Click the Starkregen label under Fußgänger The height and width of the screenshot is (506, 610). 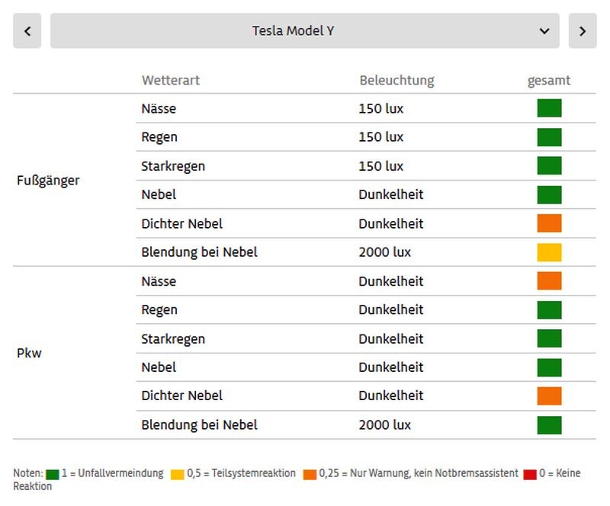pos(173,166)
